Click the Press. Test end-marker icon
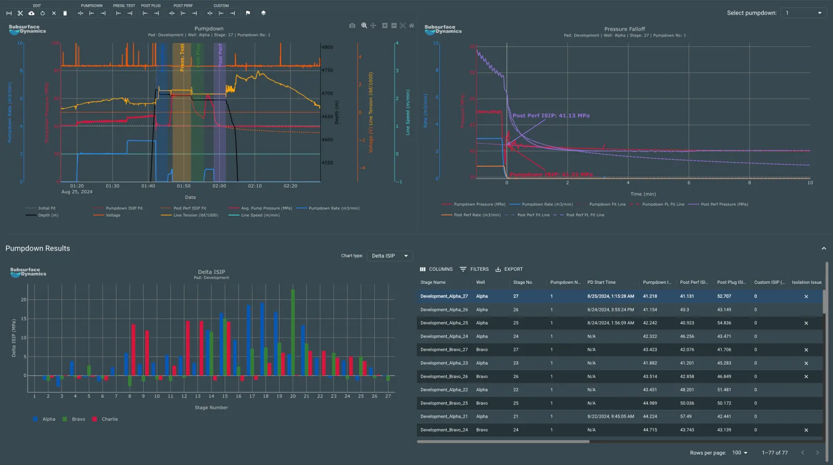Image resolution: width=833 pixels, height=465 pixels. [130, 13]
